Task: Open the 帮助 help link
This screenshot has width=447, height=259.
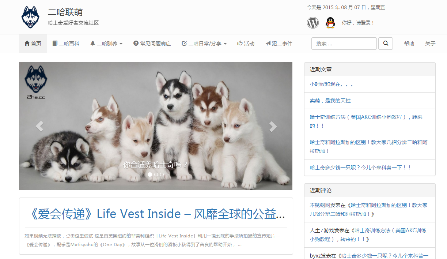Action: click(x=409, y=44)
